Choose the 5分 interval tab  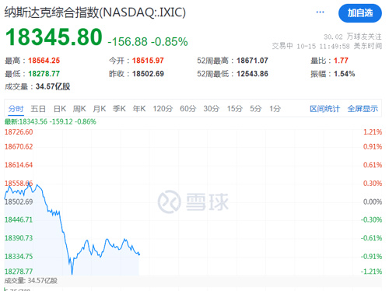point(255,109)
